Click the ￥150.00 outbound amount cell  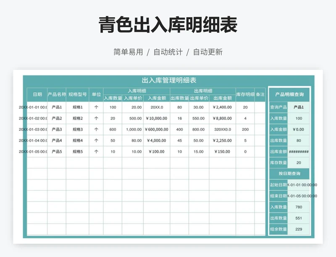pyautogui.click(x=223, y=152)
